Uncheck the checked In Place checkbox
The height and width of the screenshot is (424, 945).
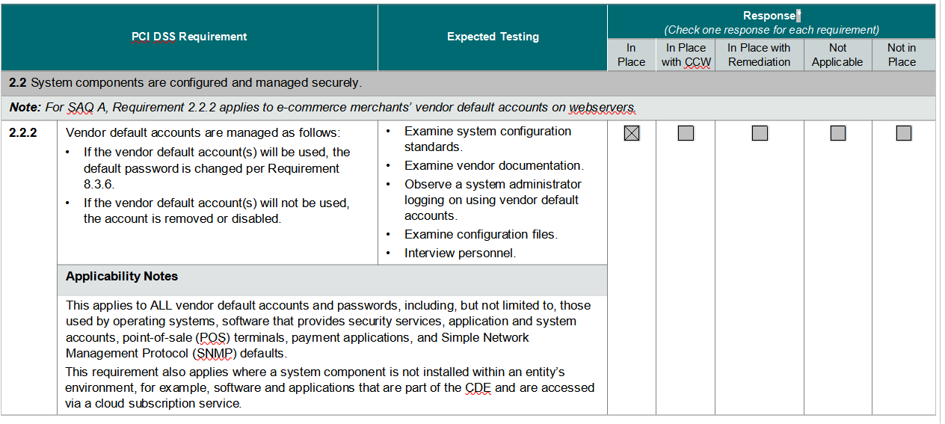coord(632,134)
